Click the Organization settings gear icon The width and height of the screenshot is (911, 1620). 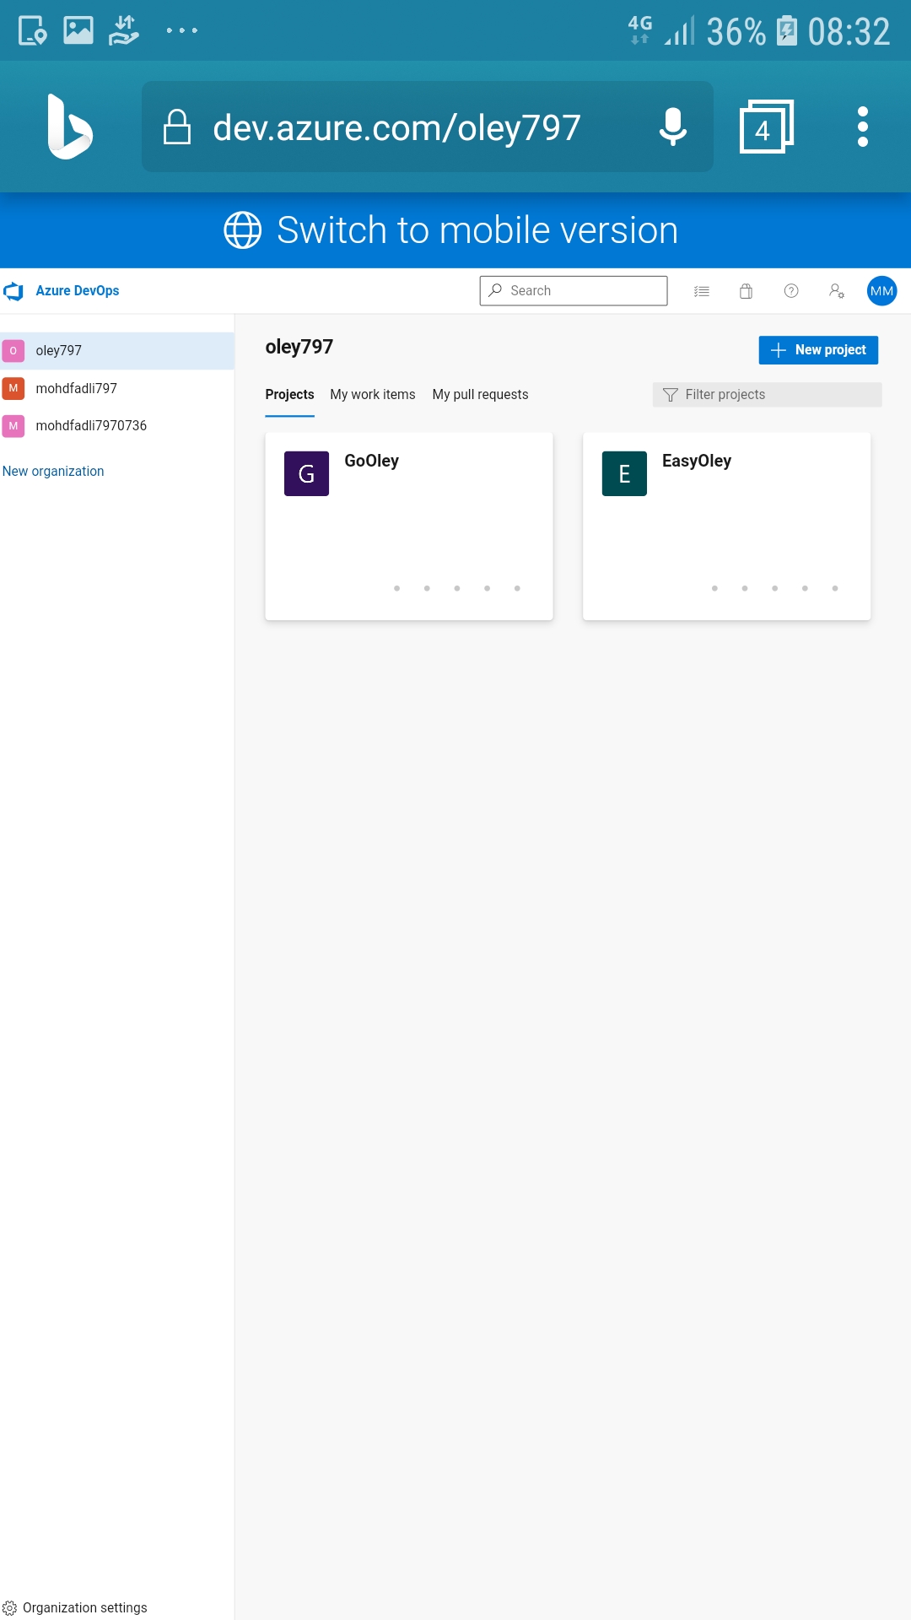10,1608
